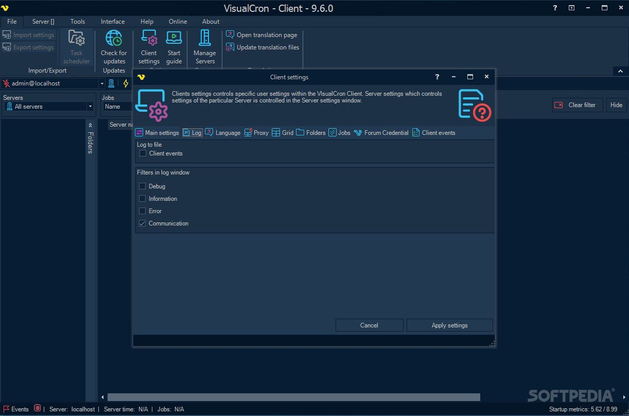Image resolution: width=629 pixels, height=416 pixels.
Task: Select the Log tab
Action: 193,133
